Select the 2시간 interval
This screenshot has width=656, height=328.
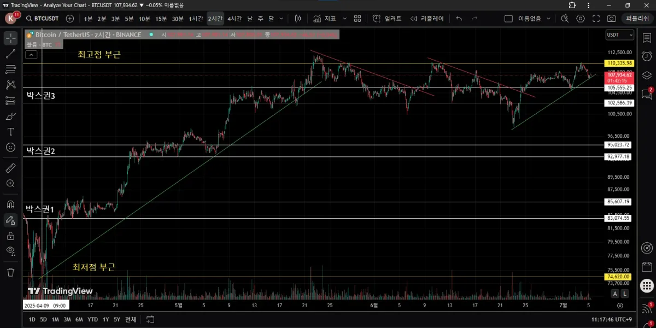(x=215, y=19)
